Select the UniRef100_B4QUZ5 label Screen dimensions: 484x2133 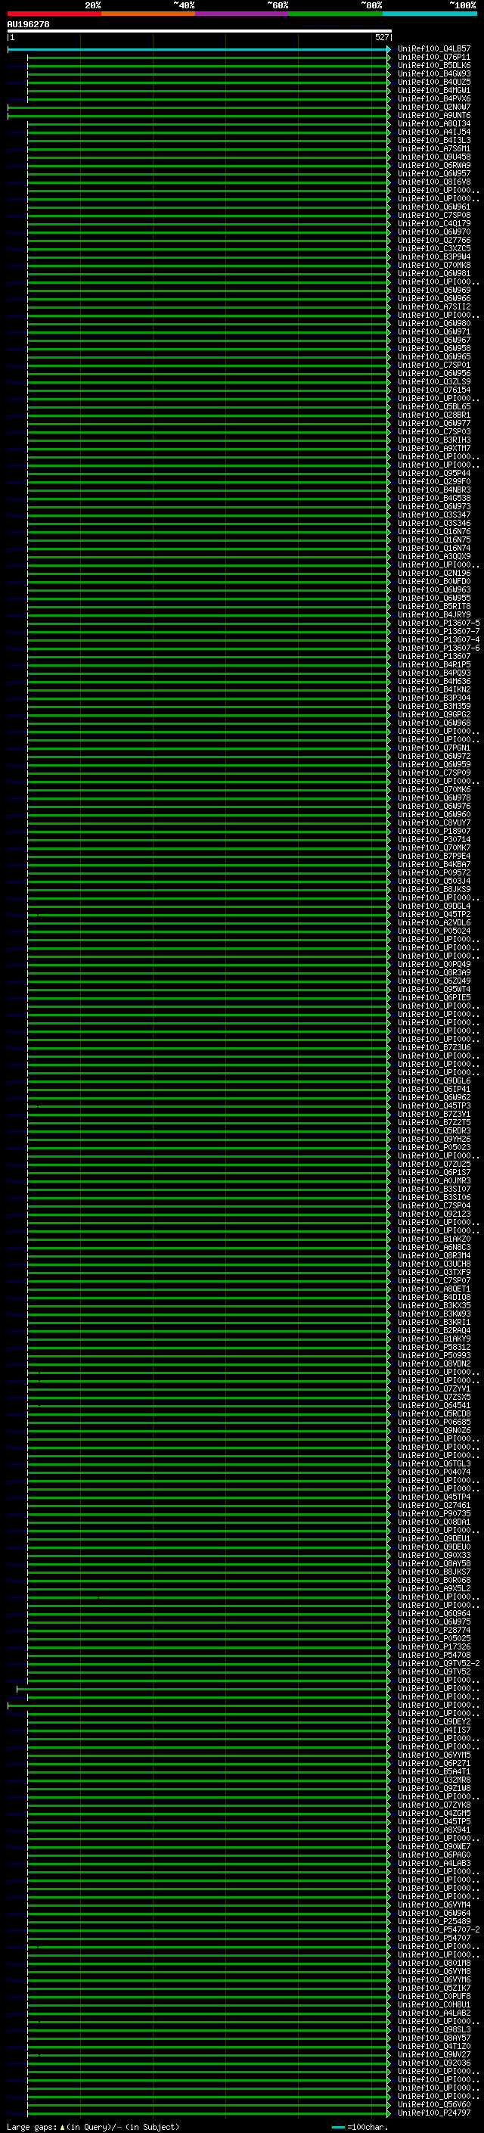434,82
